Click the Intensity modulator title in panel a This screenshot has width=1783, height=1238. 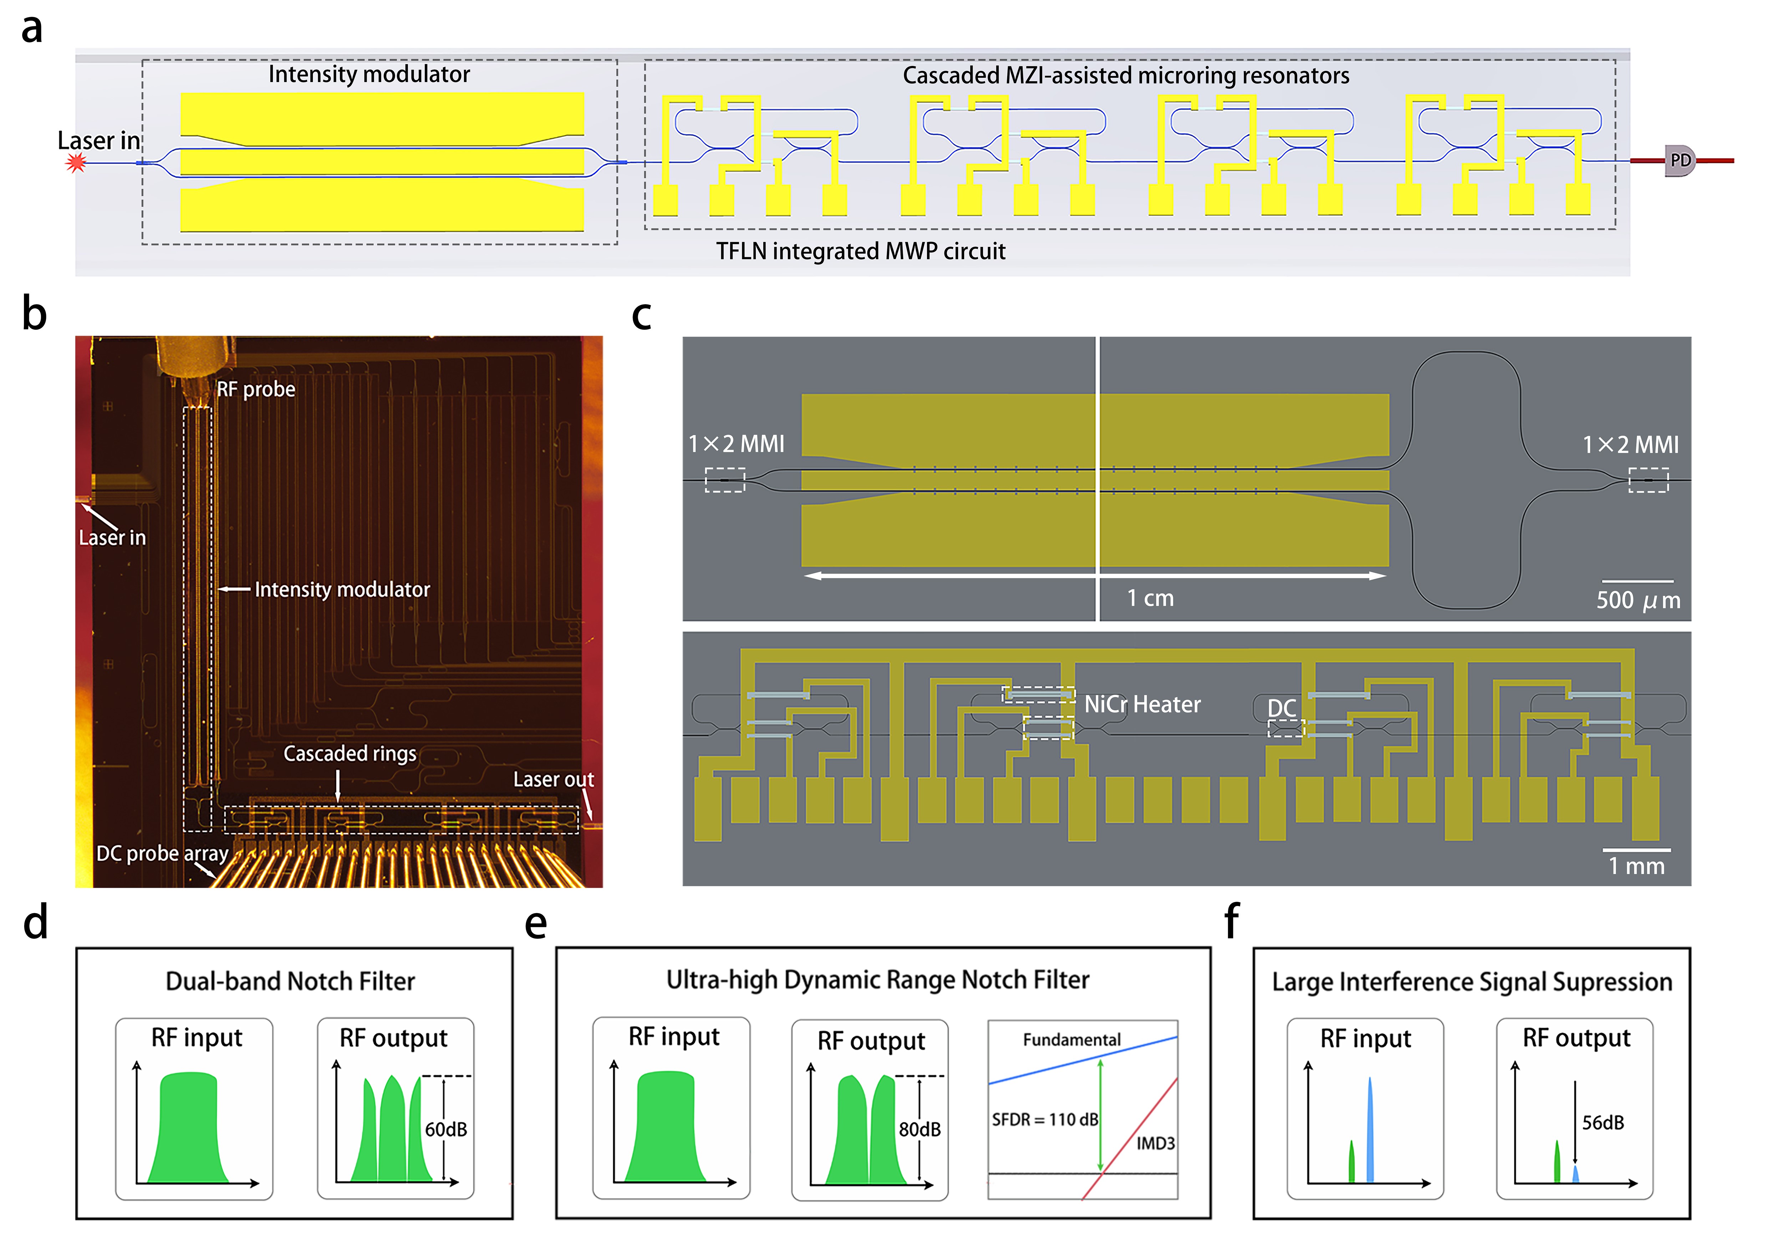[369, 75]
